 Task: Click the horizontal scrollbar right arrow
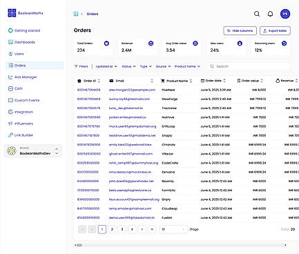[285, 245]
